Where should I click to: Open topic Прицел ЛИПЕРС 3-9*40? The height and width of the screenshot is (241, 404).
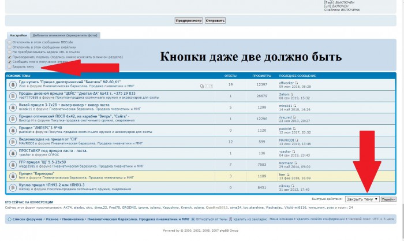click(x=40, y=128)
